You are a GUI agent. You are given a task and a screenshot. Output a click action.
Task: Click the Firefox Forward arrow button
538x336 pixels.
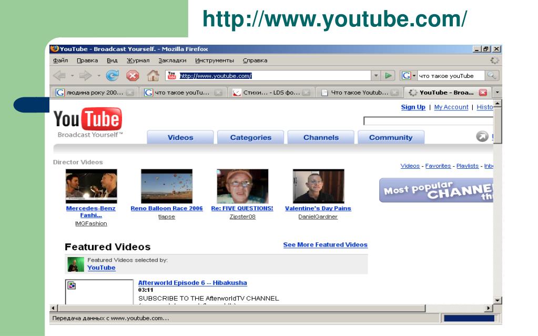point(85,75)
